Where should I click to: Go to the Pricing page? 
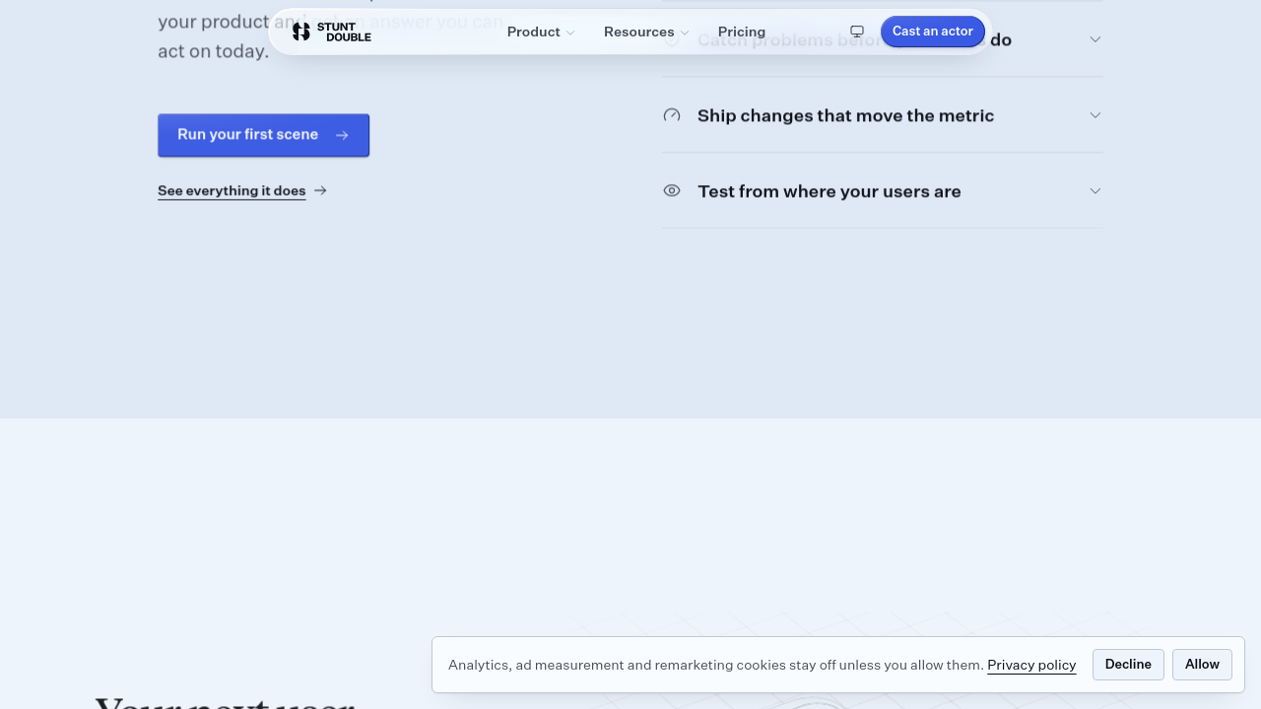(742, 32)
